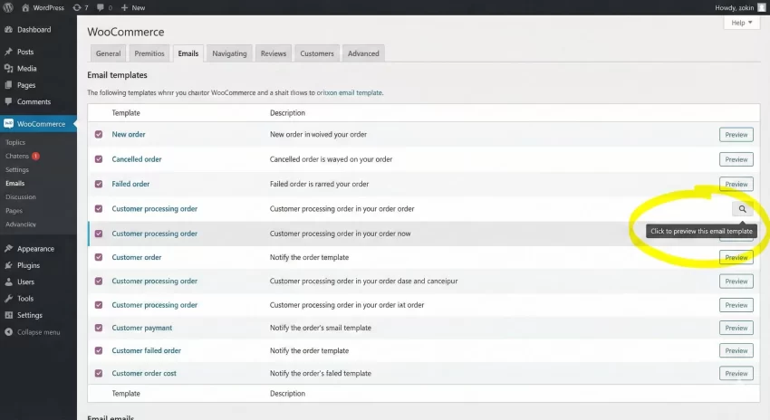This screenshot has height=420, width=770.
Task: Preview the Customer order email template
Action: pyautogui.click(x=736, y=258)
